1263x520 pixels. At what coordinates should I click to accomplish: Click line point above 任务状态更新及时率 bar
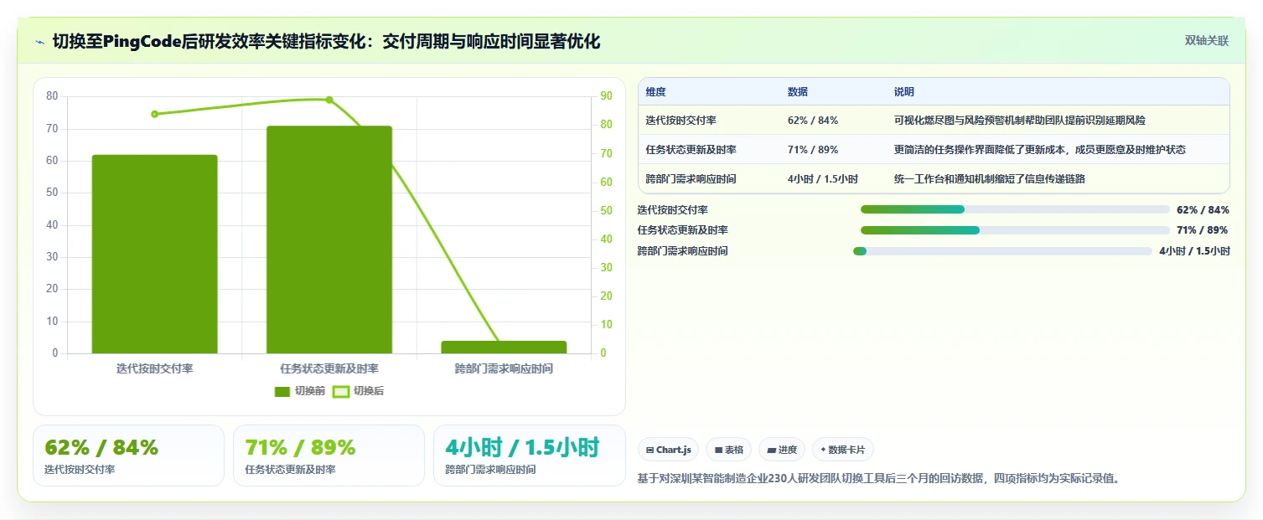[329, 100]
